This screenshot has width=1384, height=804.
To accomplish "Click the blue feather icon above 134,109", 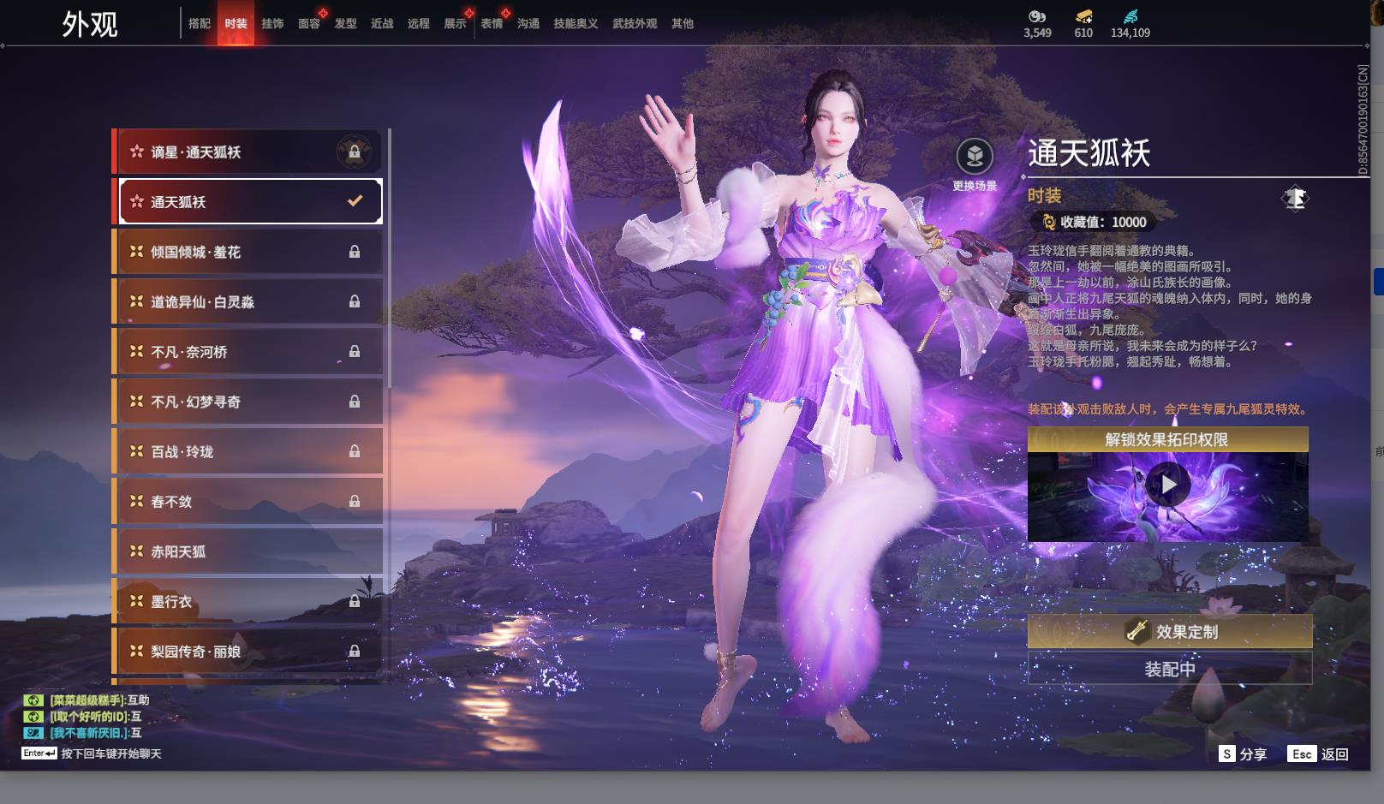I will click(1130, 16).
